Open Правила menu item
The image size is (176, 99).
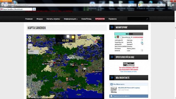point(112,19)
